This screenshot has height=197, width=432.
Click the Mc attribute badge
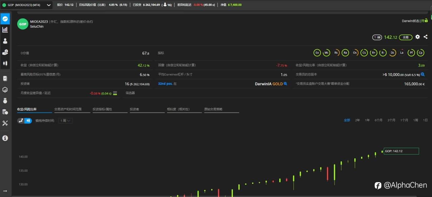326,53
